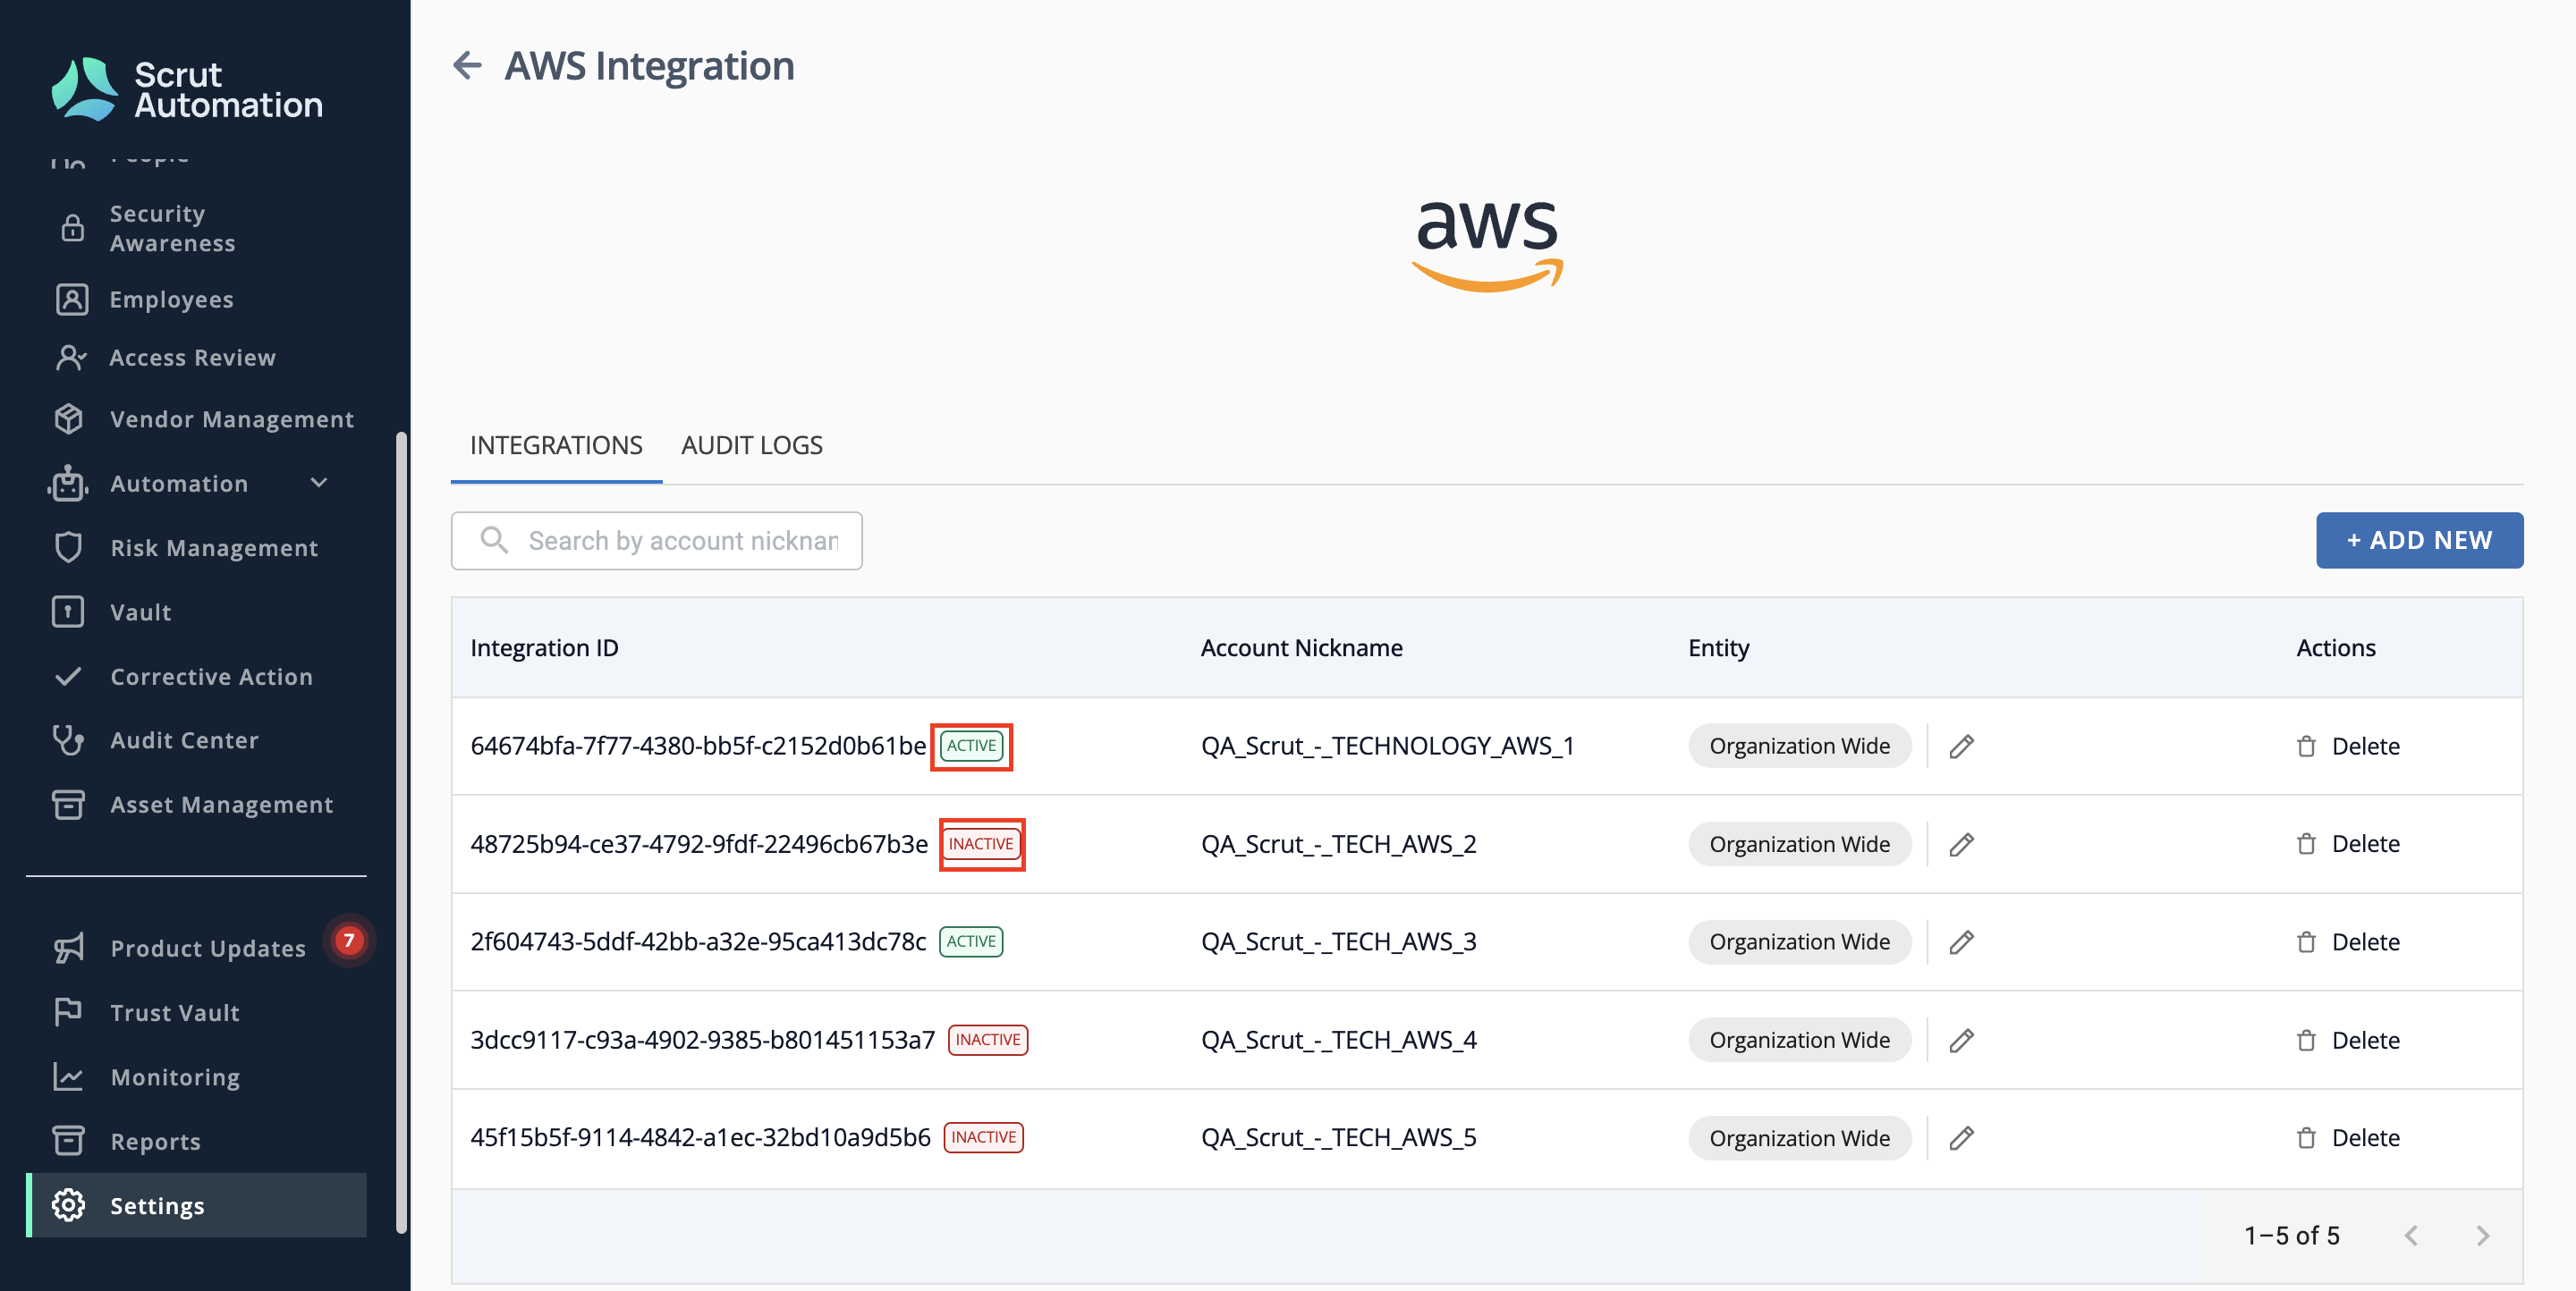The width and height of the screenshot is (2576, 1291).
Task: Click the INACTIVE badge on 45f15b5f integration
Action: tap(983, 1138)
